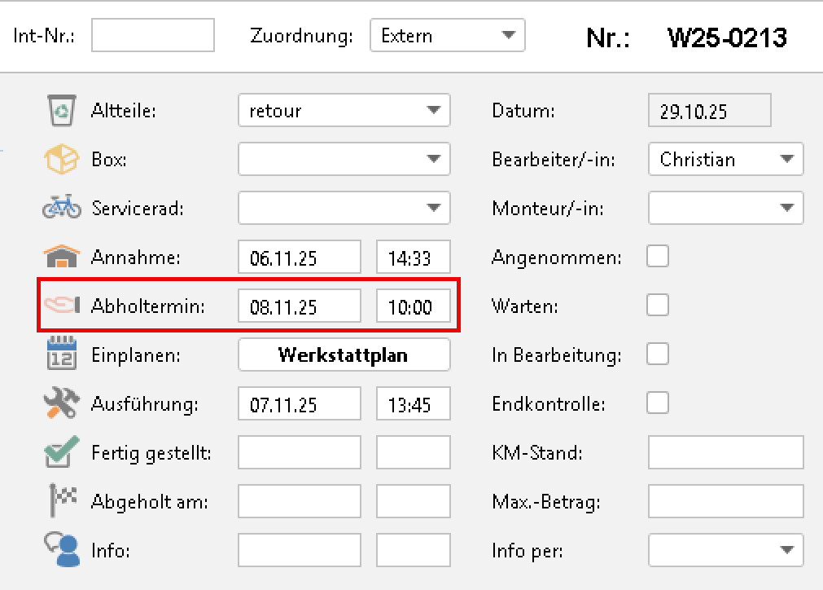This screenshot has width=823, height=590.
Task: Click the Annahme garage icon
Action: (61, 258)
